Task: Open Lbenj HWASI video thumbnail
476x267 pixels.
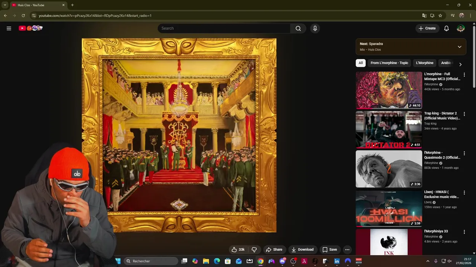Action: pyautogui.click(x=389, y=208)
